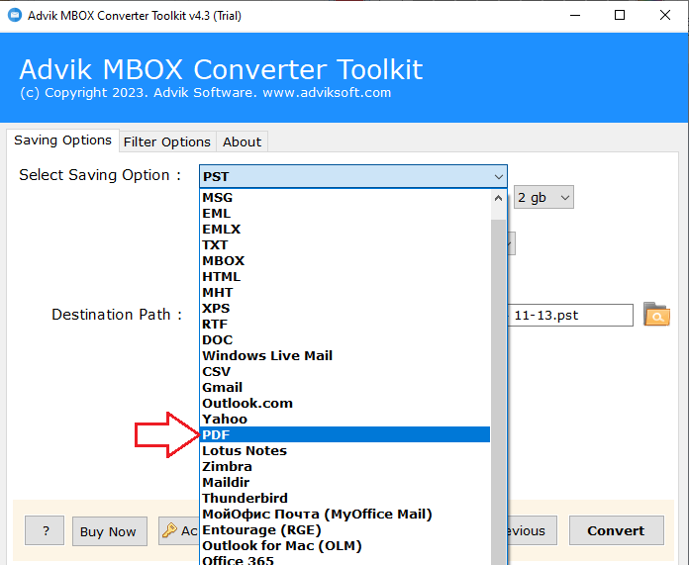This screenshot has height=565, width=689.
Task: Switch to the Filter Options tab
Action: coord(167,141)
